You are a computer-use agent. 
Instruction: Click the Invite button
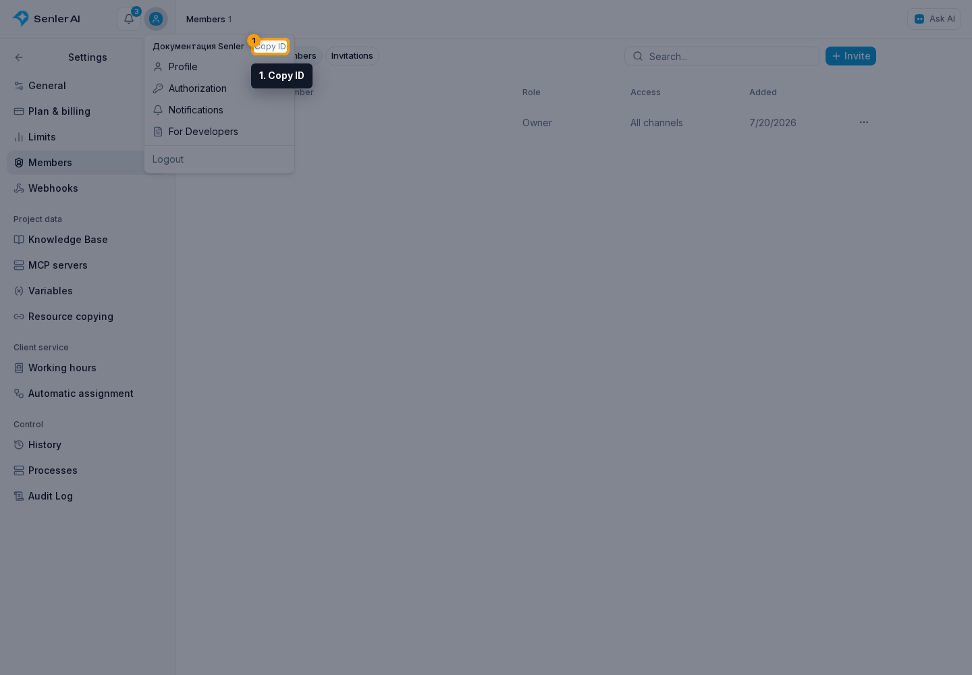850,56
